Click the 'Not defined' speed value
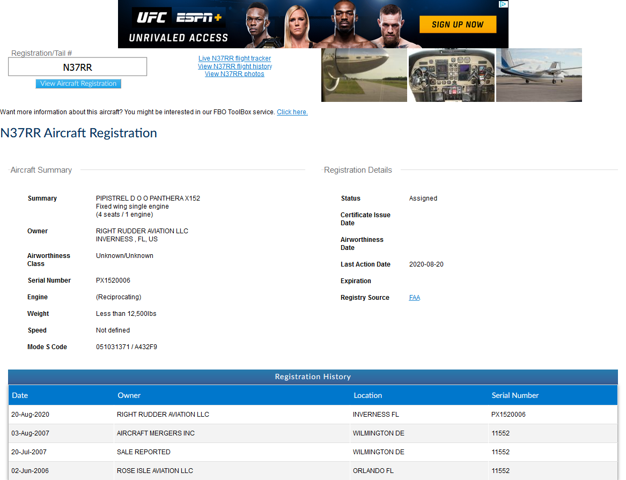Viewport: 626px width, 480px height. pos(113,330)
